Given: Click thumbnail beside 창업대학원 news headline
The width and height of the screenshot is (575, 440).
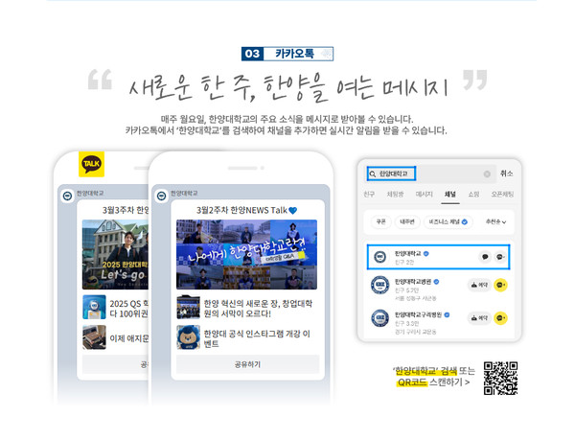Looking at the screenshot, I should point(188,308).
